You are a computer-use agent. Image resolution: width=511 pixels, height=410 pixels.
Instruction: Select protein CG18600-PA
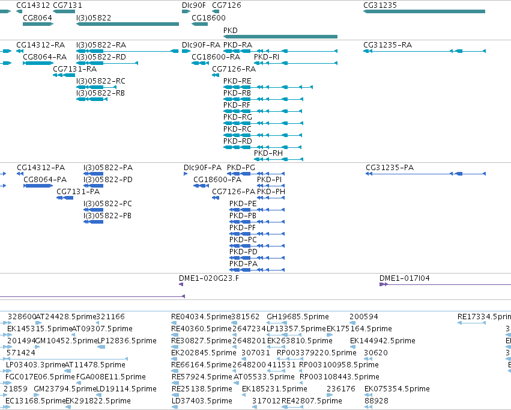pos(217,179)
